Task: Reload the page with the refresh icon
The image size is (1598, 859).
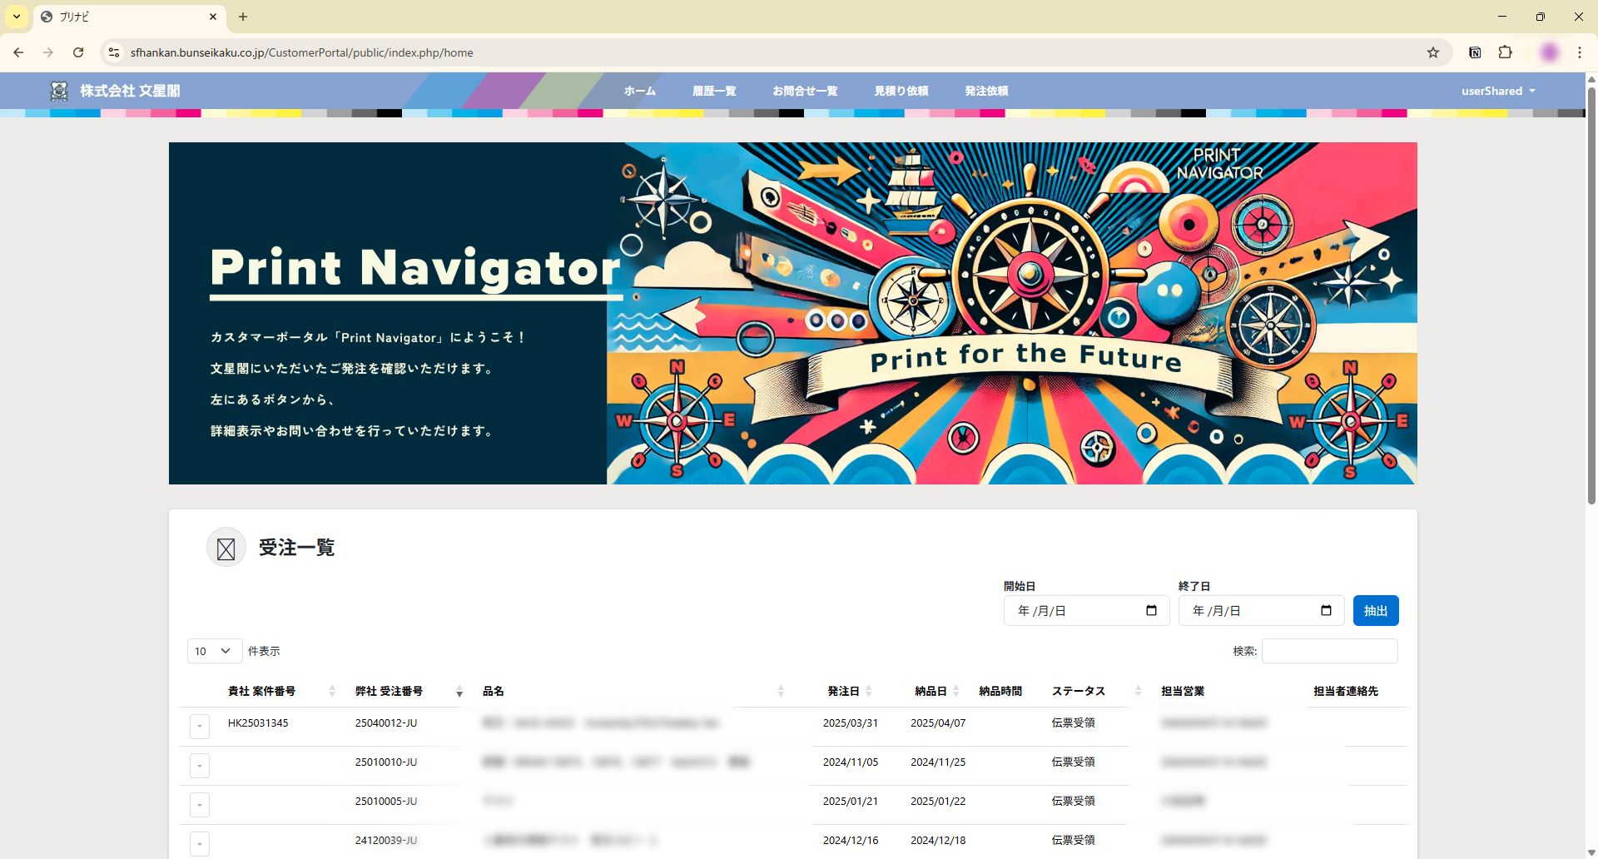Action: [x=78, y=52]
